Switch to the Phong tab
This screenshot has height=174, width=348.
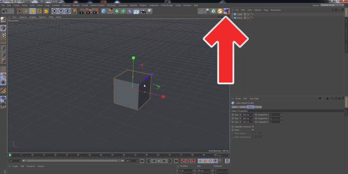[x=258, y=107]
